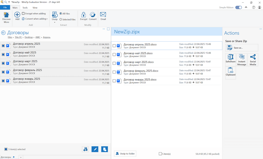Click the Add files plus icon
Image resolution: width=263 pixels, height=159 pixels.
(17, 14)
